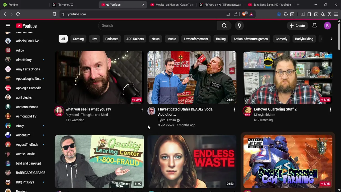The width and height of the screenshot is (341, 192).
Task: Start voice search with microphone icon
Action: (x=239, y=26)
